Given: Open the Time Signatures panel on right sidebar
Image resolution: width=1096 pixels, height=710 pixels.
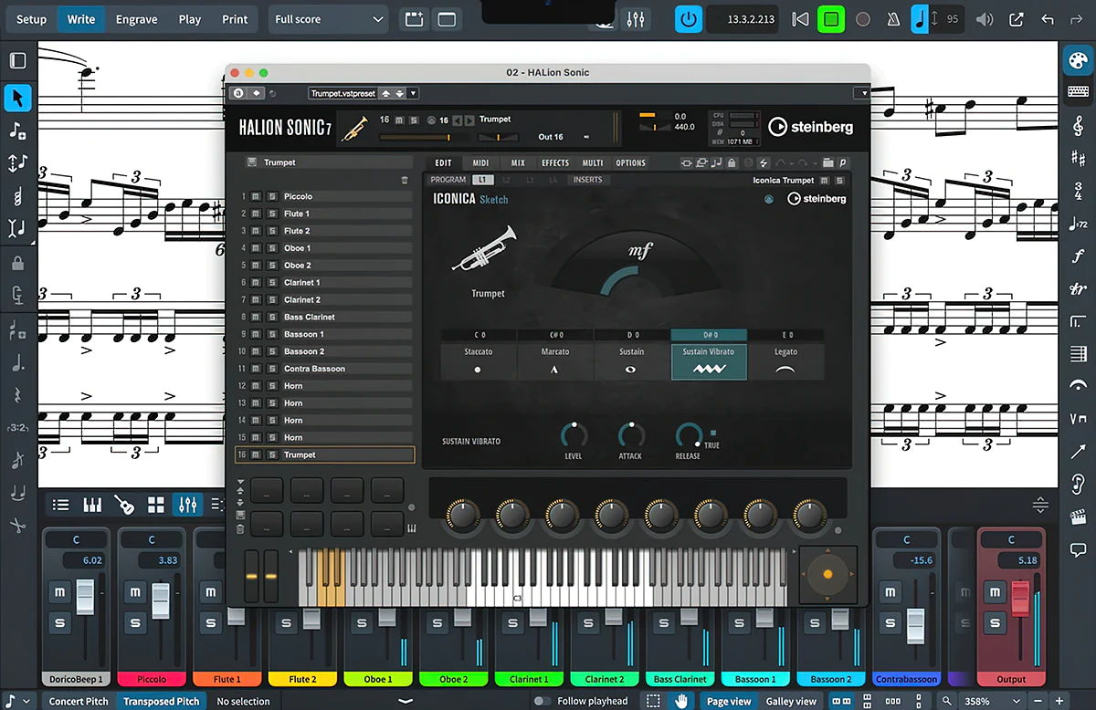Looking at the screenshot, I should (1078, 191).
